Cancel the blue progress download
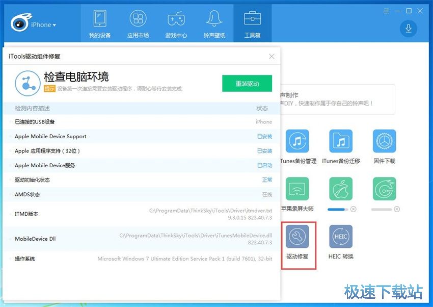Viewport: 433px width, 307px height. click(x=353, y=209)
